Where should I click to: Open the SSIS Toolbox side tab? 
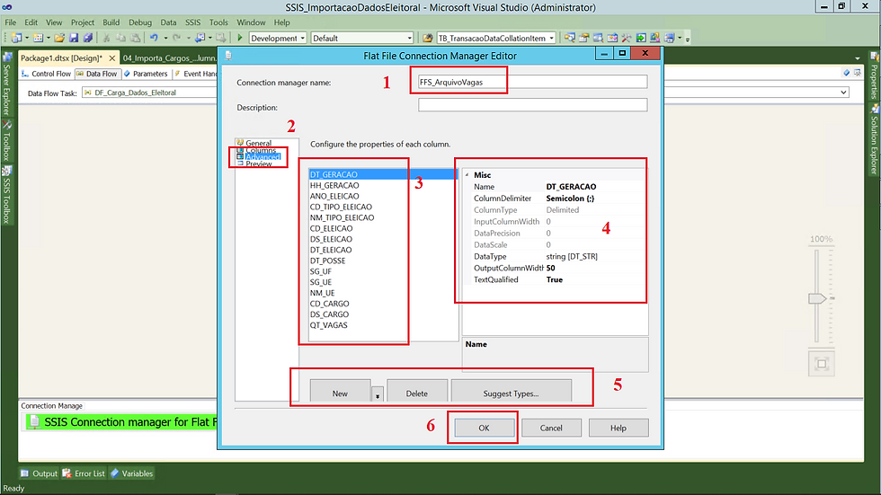[7, 195]
